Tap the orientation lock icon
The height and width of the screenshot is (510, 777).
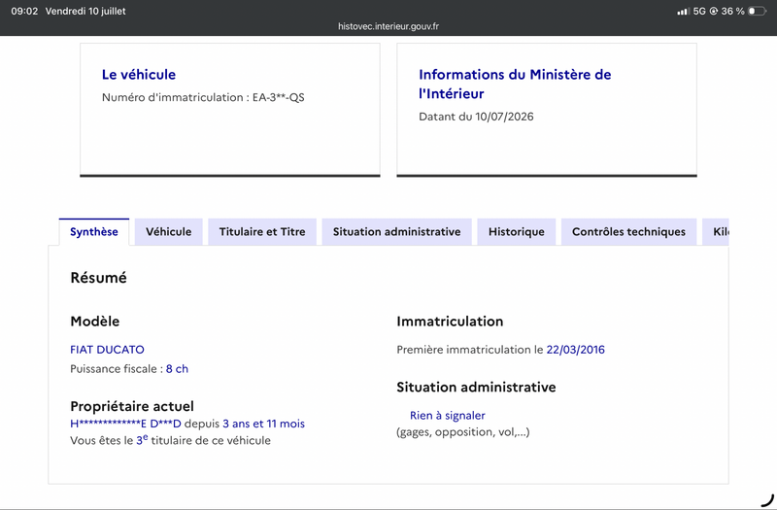[x=714, y=11]
